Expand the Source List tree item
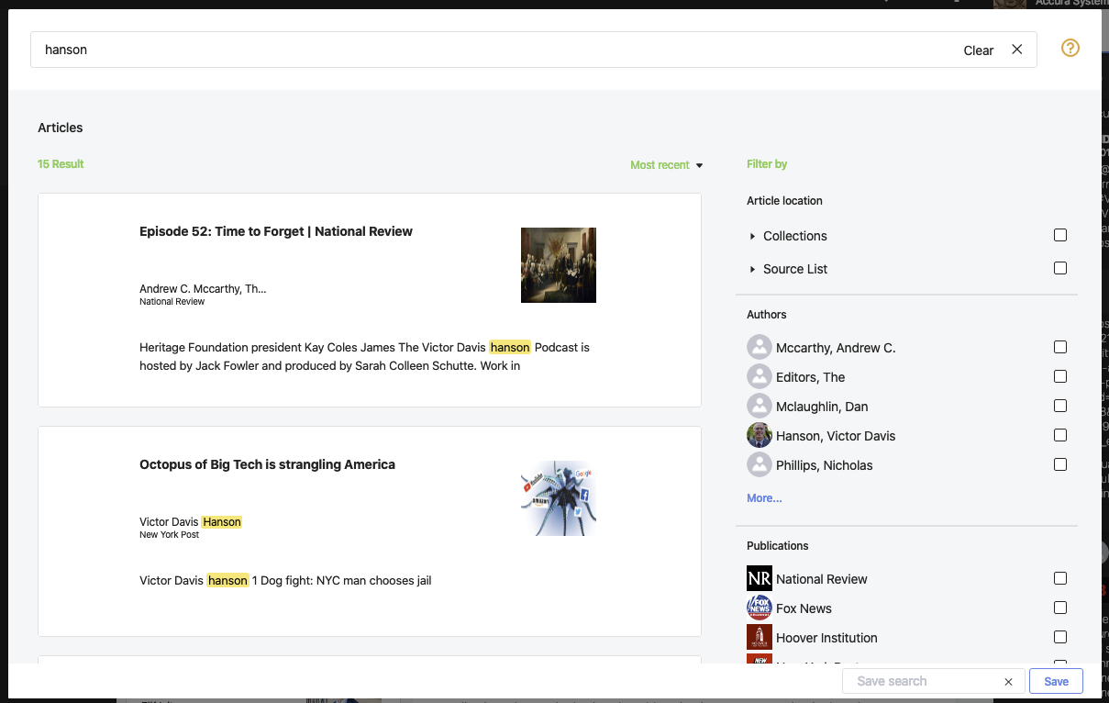The height and width of the screenshot is (703, 1109). click(753, 269)
